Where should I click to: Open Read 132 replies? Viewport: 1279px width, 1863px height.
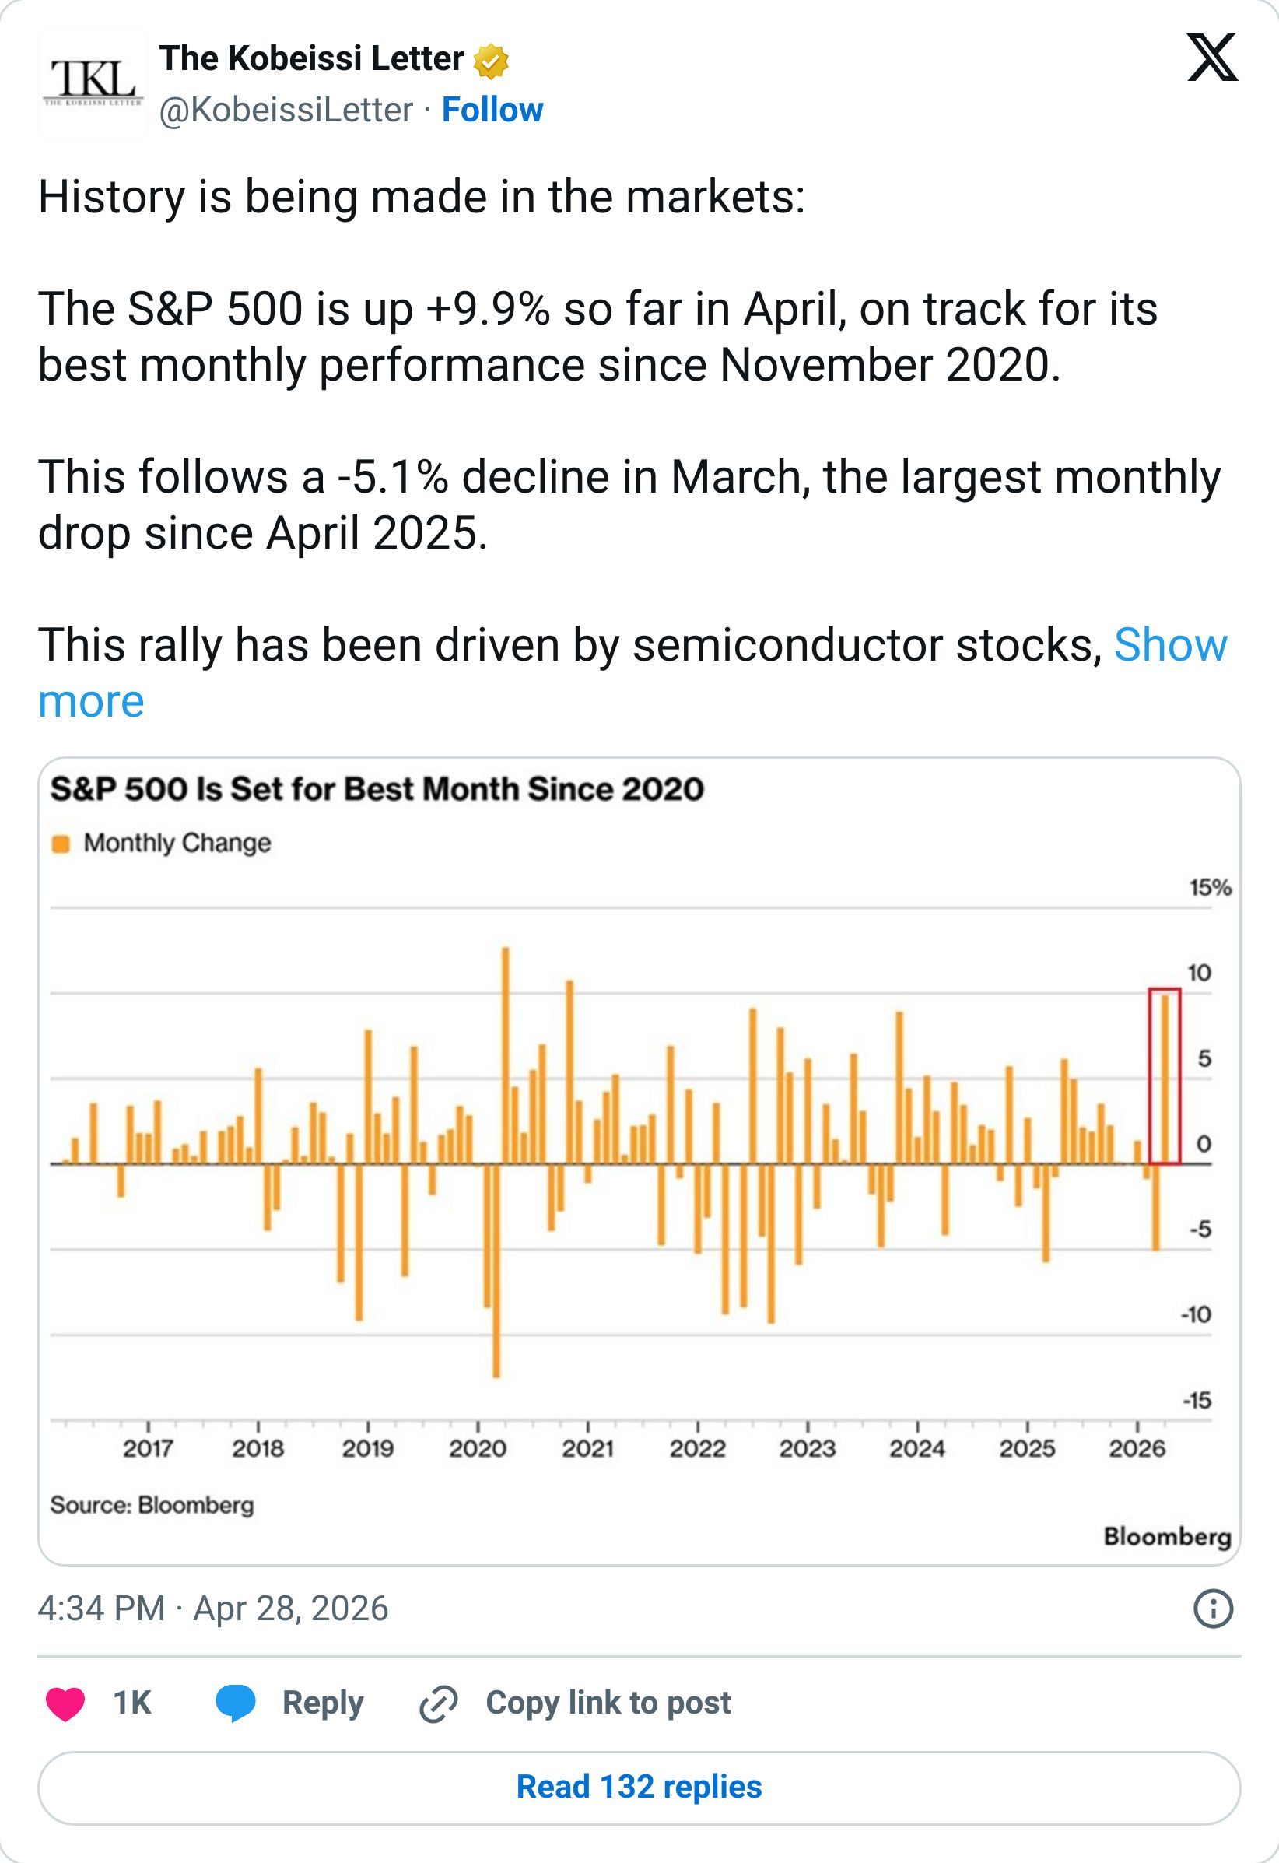[639, 1787]
